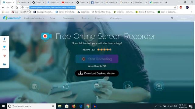Viewport: 195px width, 109px height.
Task: Click the screen recorder camera logo icon
Action: pyautogui.click(x=46, y=37)
